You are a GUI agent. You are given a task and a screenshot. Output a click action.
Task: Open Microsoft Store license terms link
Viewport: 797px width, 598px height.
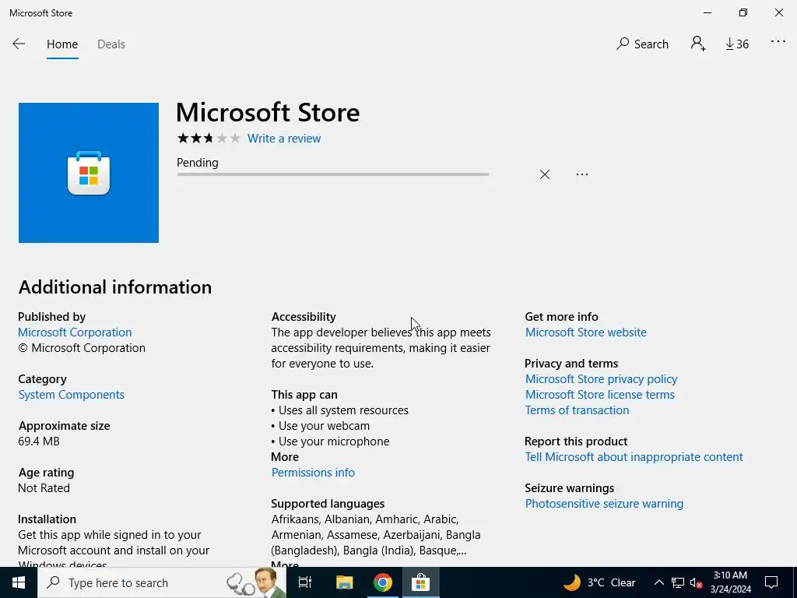click(x=600, y=395)
